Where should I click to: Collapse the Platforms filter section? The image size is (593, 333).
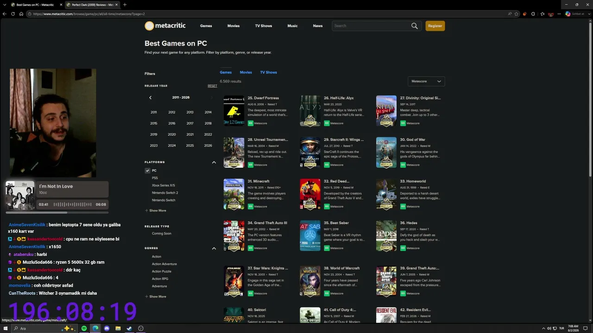coord(214,162)
